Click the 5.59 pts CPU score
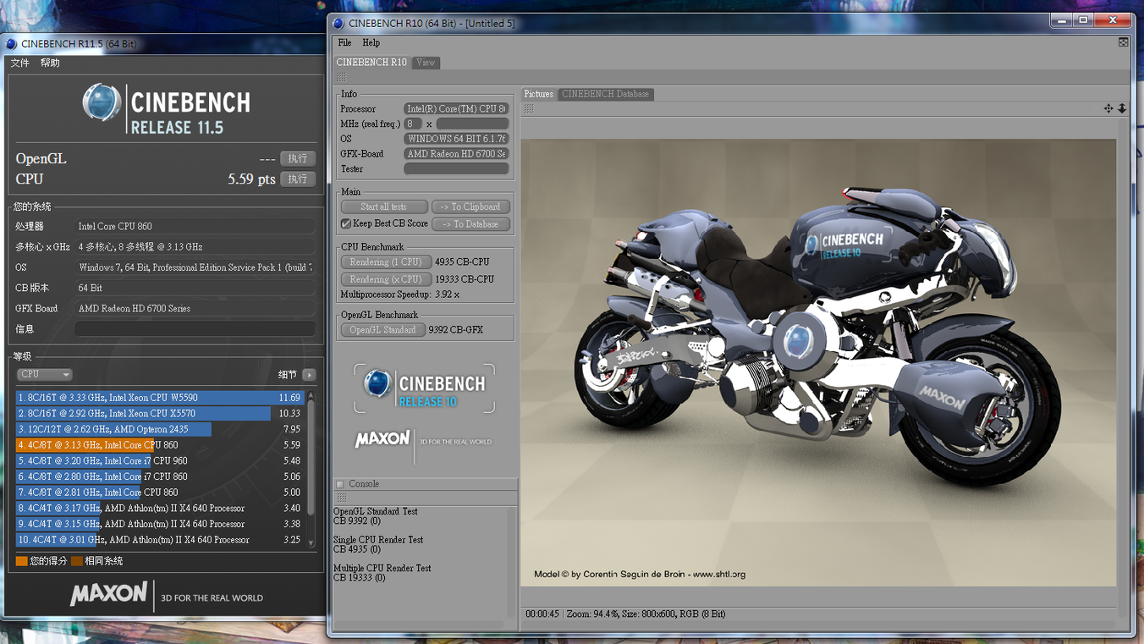 coord(251,179)
